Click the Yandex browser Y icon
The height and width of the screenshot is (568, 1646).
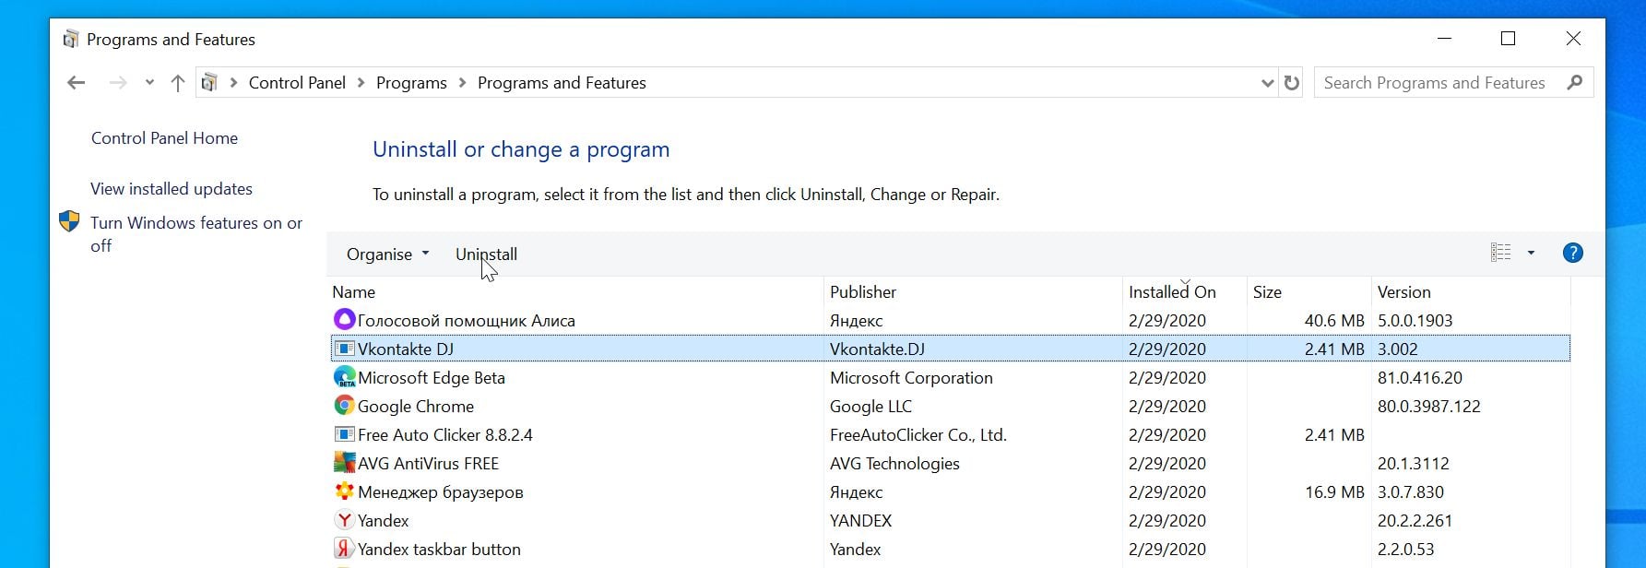[x=344, y=520]
